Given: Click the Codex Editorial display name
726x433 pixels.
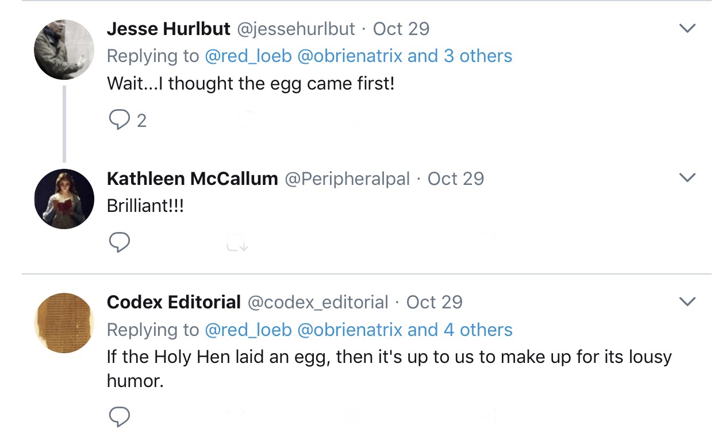Looking at the screenshot, I should (174, 302).
